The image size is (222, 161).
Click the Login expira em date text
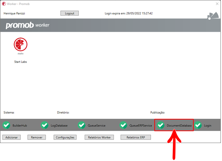click(128, 13)
